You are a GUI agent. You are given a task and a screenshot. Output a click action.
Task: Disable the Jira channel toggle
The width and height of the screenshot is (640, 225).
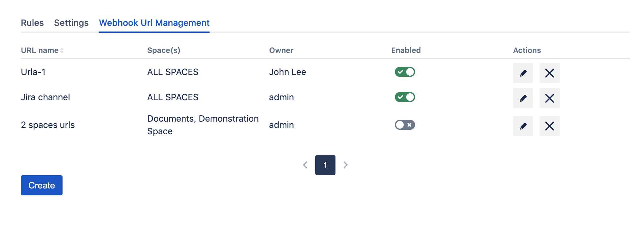point(405,97)
